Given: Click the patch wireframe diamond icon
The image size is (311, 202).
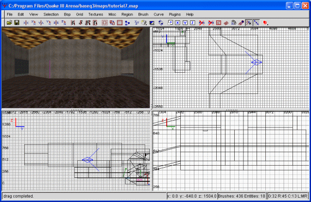Looking at the screenshot, I should 226,23.
